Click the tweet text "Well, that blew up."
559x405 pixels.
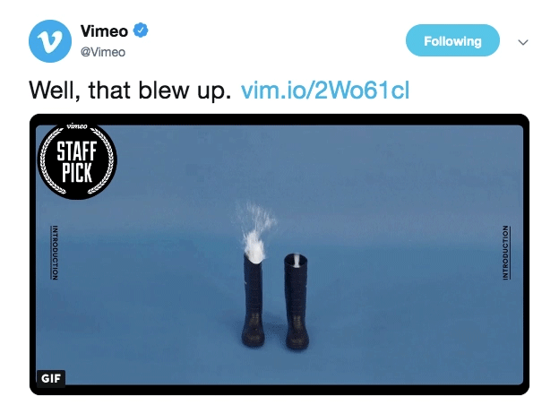tap(130, 90)
